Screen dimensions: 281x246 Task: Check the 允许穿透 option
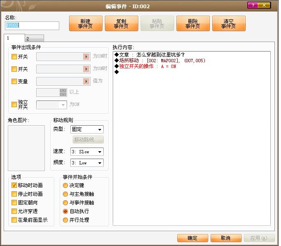tap(14, 211)
